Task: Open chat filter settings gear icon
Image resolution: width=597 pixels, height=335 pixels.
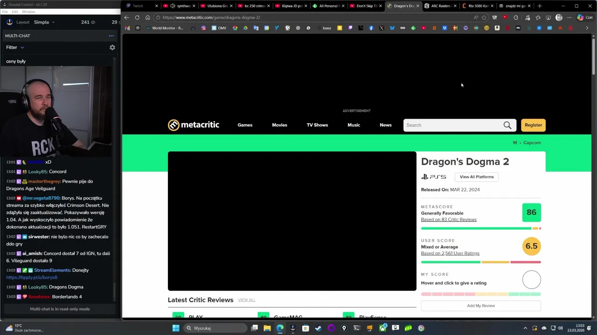Action: 112,47
